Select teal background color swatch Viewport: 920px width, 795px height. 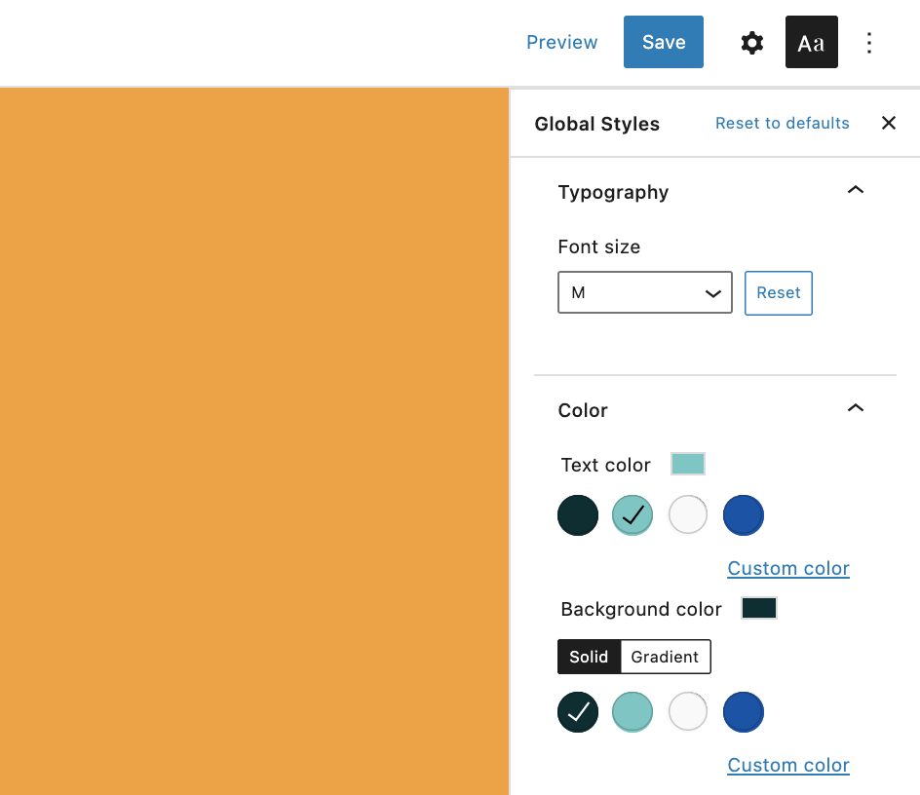tap(632, 712)
